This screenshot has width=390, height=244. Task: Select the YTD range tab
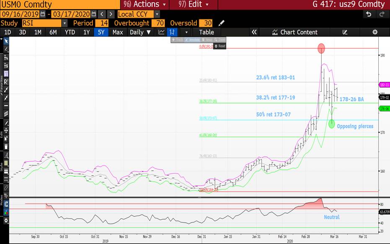click(x=70, y=32)
